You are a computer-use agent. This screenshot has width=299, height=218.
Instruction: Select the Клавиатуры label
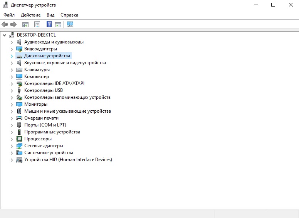[37, 70]
